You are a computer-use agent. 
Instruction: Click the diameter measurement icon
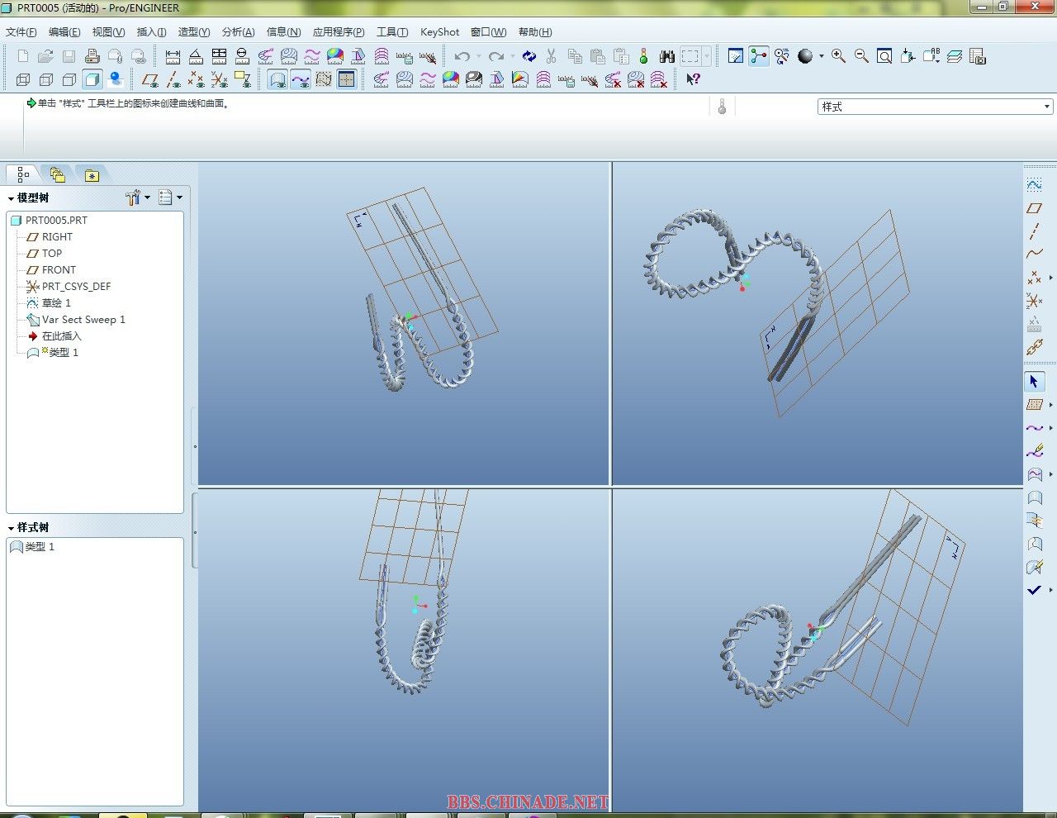coord(242,56)
